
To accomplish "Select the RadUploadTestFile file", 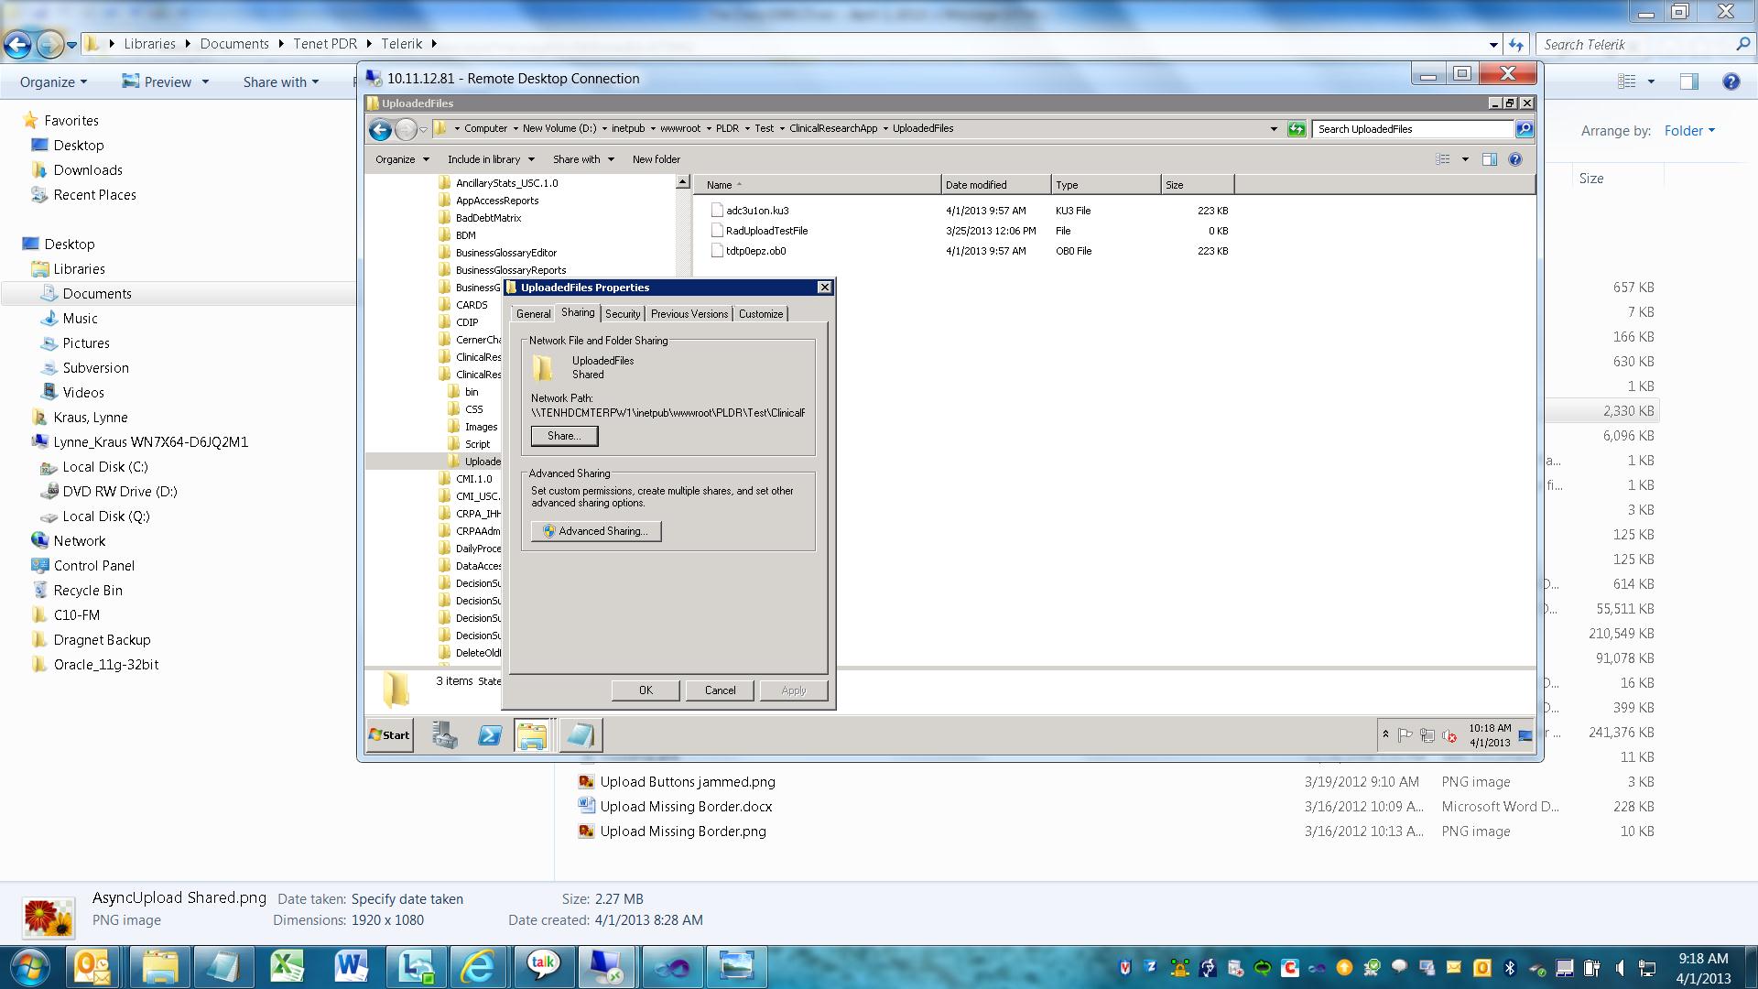I will [x=766, y=231].
